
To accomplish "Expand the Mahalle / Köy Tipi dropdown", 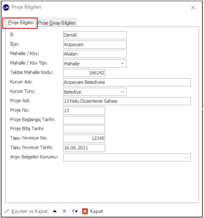I will point(122,64).
